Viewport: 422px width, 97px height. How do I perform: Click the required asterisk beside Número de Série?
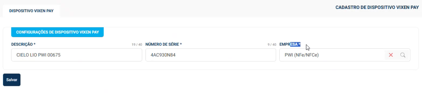pos(181,44)
